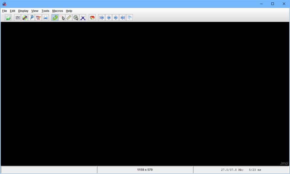Jump to last frame button
The image size is (290, 174).
[123, 18]
